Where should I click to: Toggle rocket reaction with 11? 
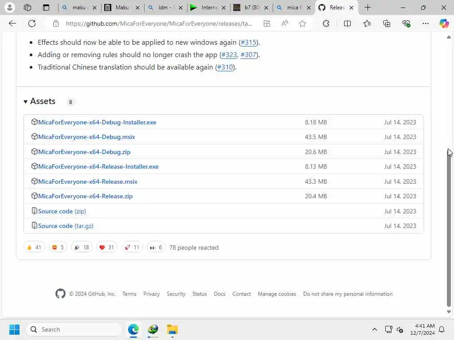[132, 247]
